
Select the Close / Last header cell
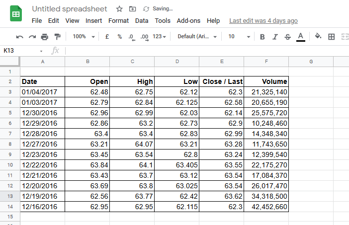[221, 81]
